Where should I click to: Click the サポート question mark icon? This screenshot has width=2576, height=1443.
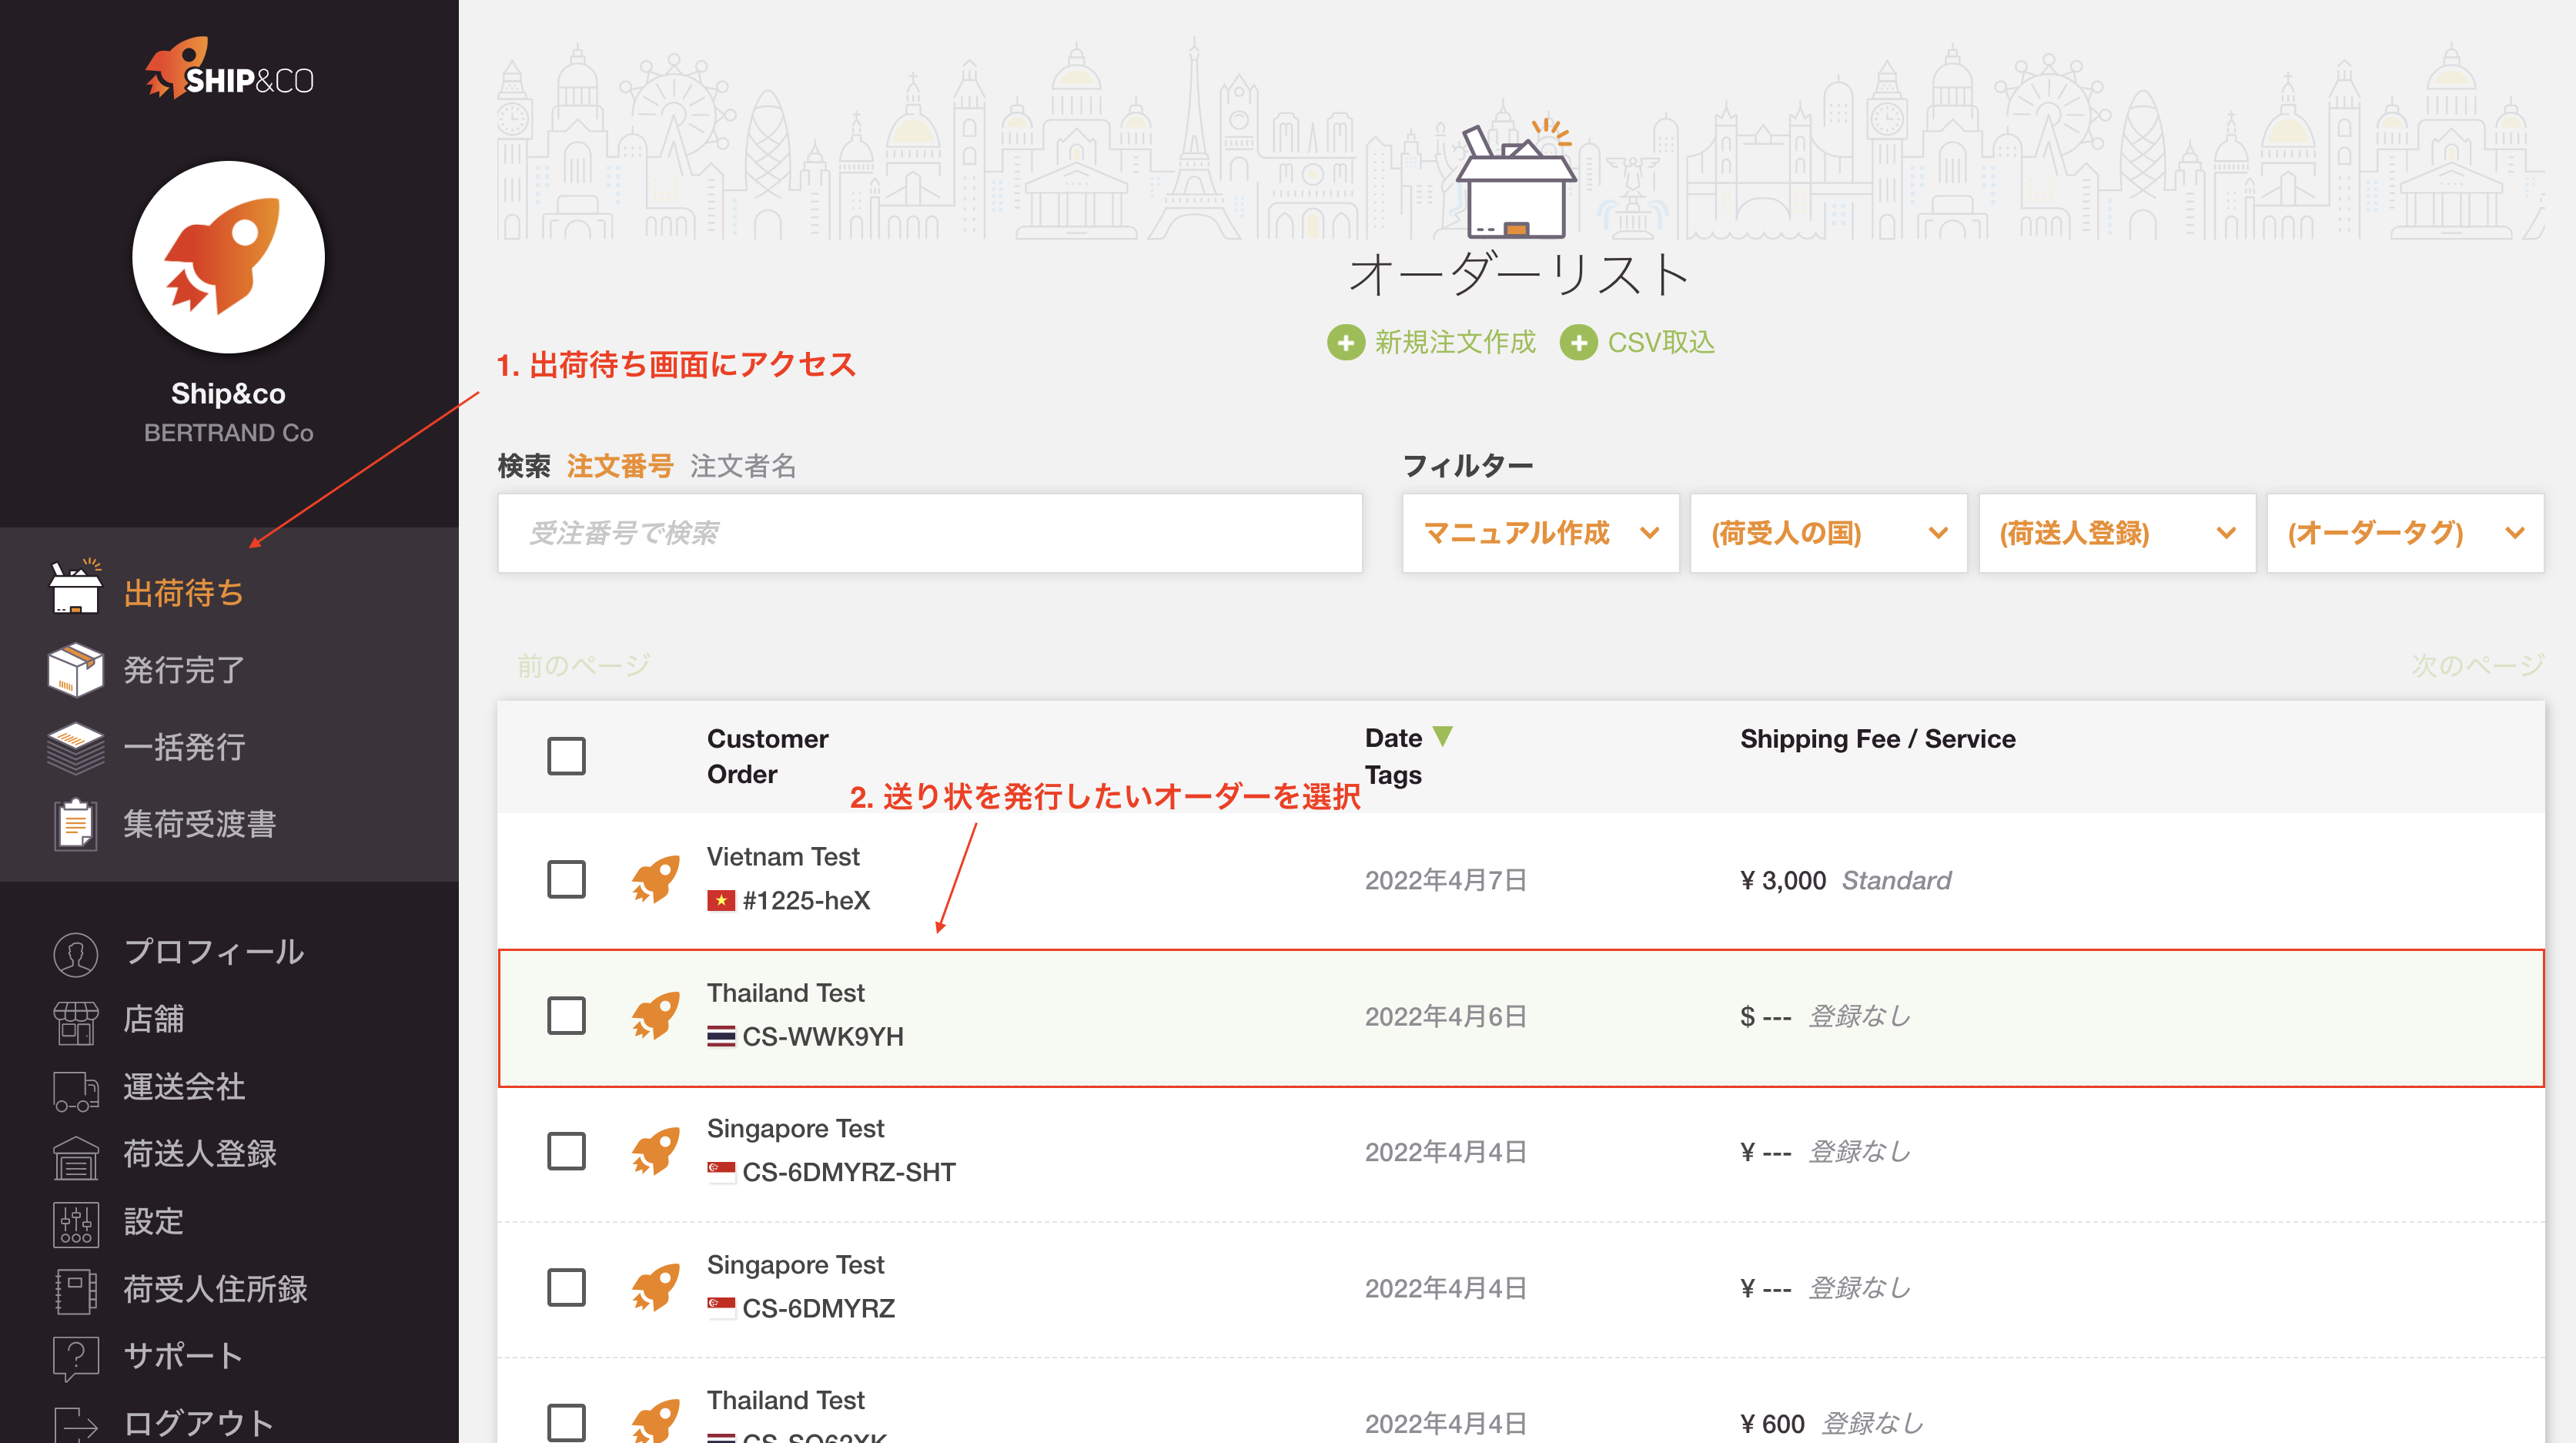(x=75, y=1358)
